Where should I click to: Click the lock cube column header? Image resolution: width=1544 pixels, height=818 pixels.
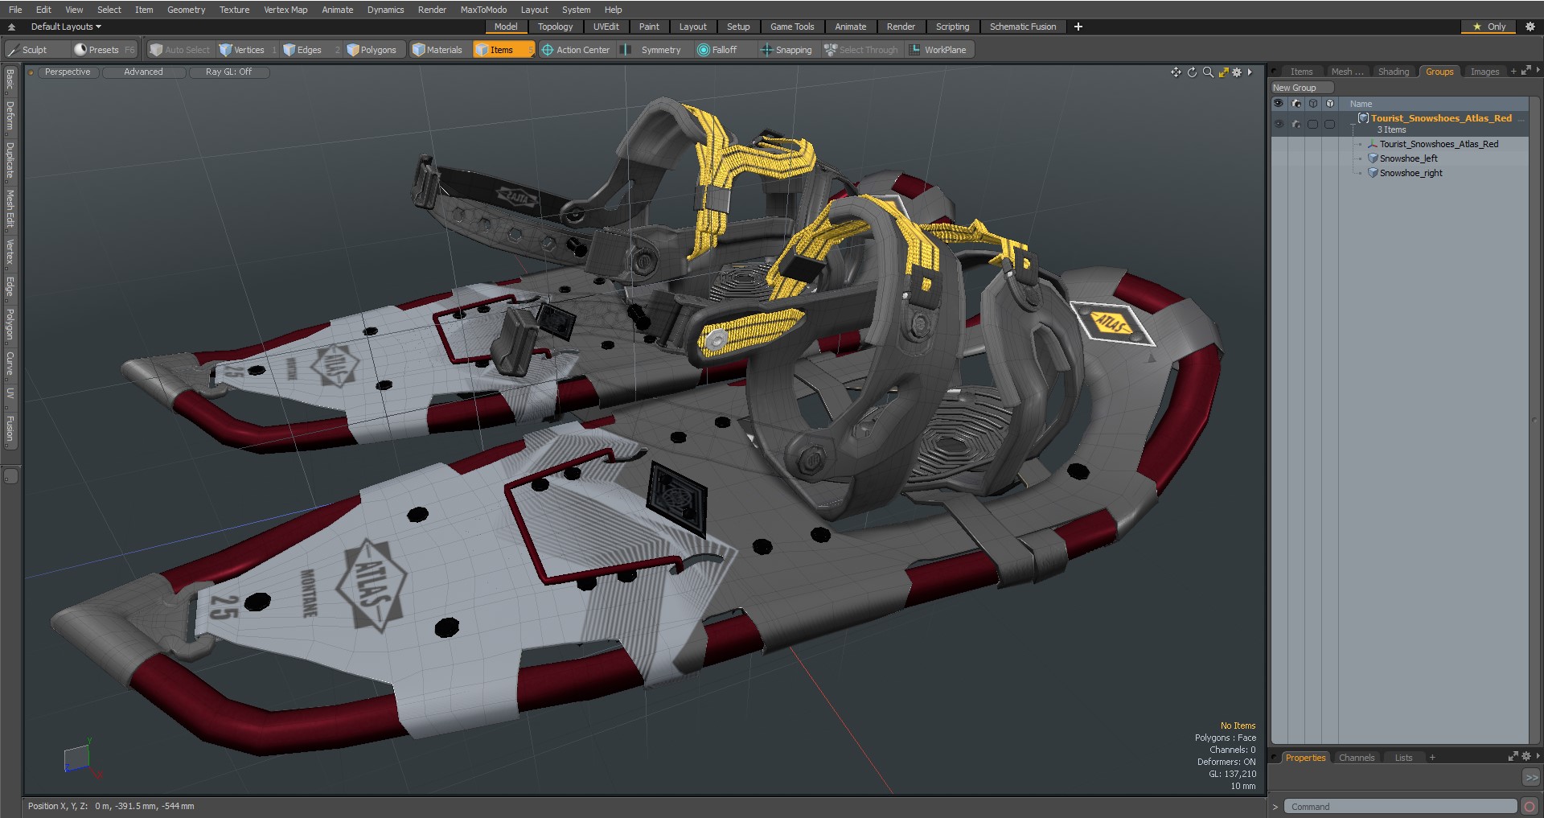pos(1329,104)
